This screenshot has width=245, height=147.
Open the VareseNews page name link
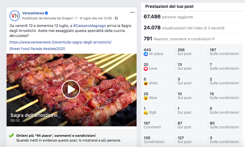(33, 13)
